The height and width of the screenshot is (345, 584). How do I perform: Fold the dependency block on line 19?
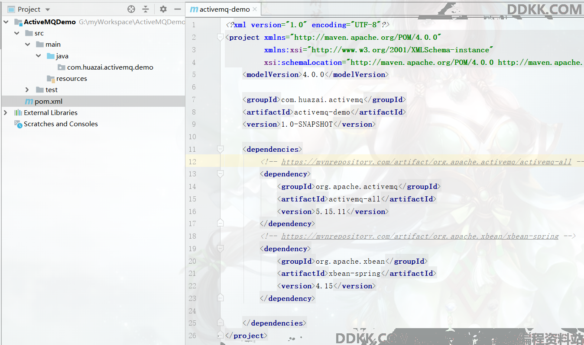(220, 249)
